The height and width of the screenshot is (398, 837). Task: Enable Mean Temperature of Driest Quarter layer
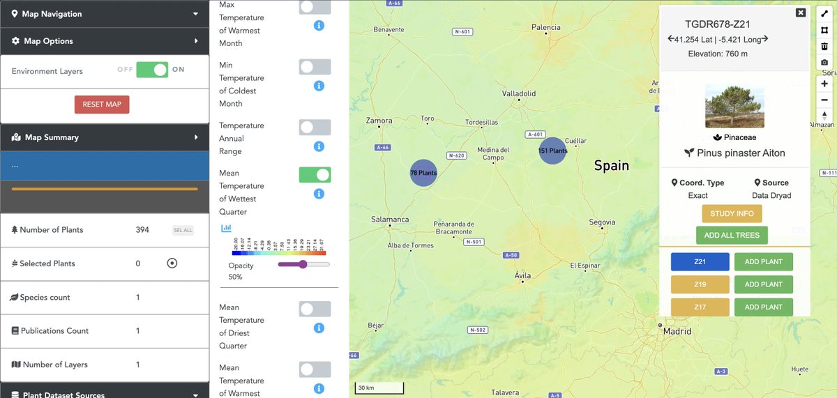point(315,309)
